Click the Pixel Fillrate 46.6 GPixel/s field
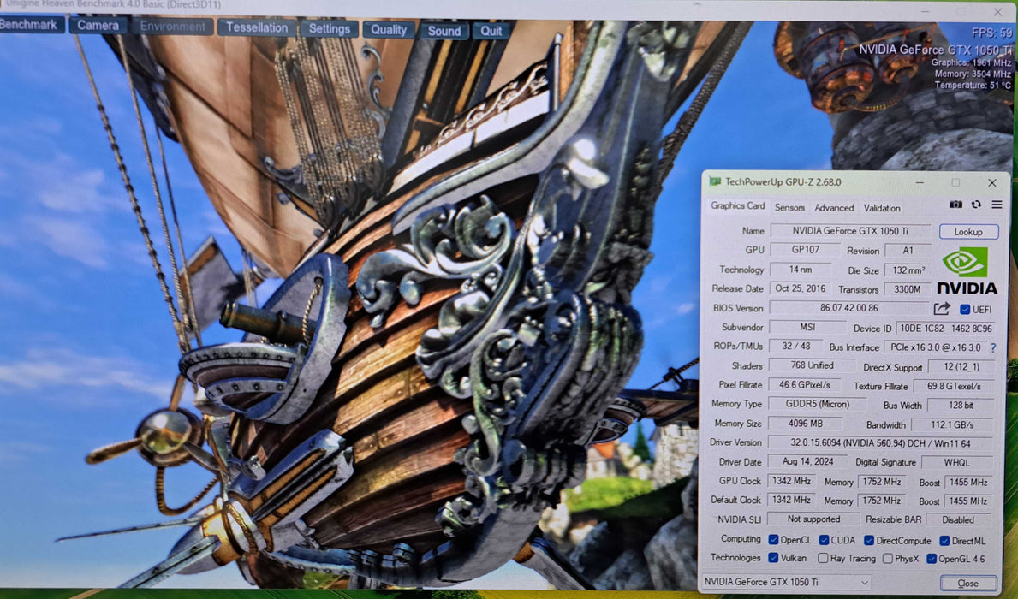 [805, 385]
